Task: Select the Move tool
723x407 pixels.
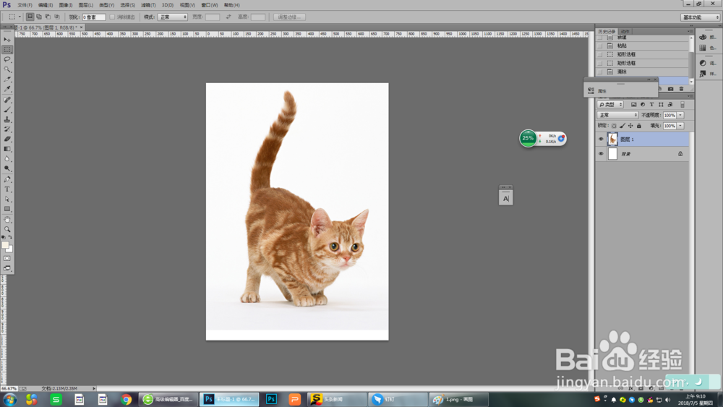Action: coord(7,40)
